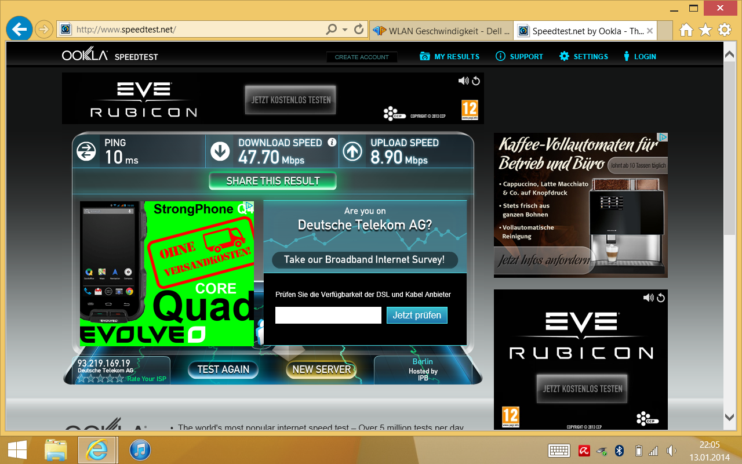Click the battery status tray icon
This screenshot has height=464, width=742.
pos(638,450)
